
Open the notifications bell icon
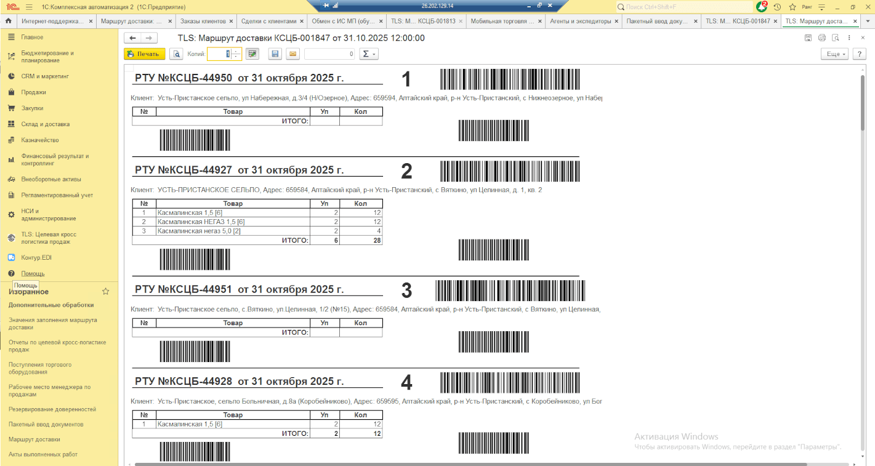[762, 7]
